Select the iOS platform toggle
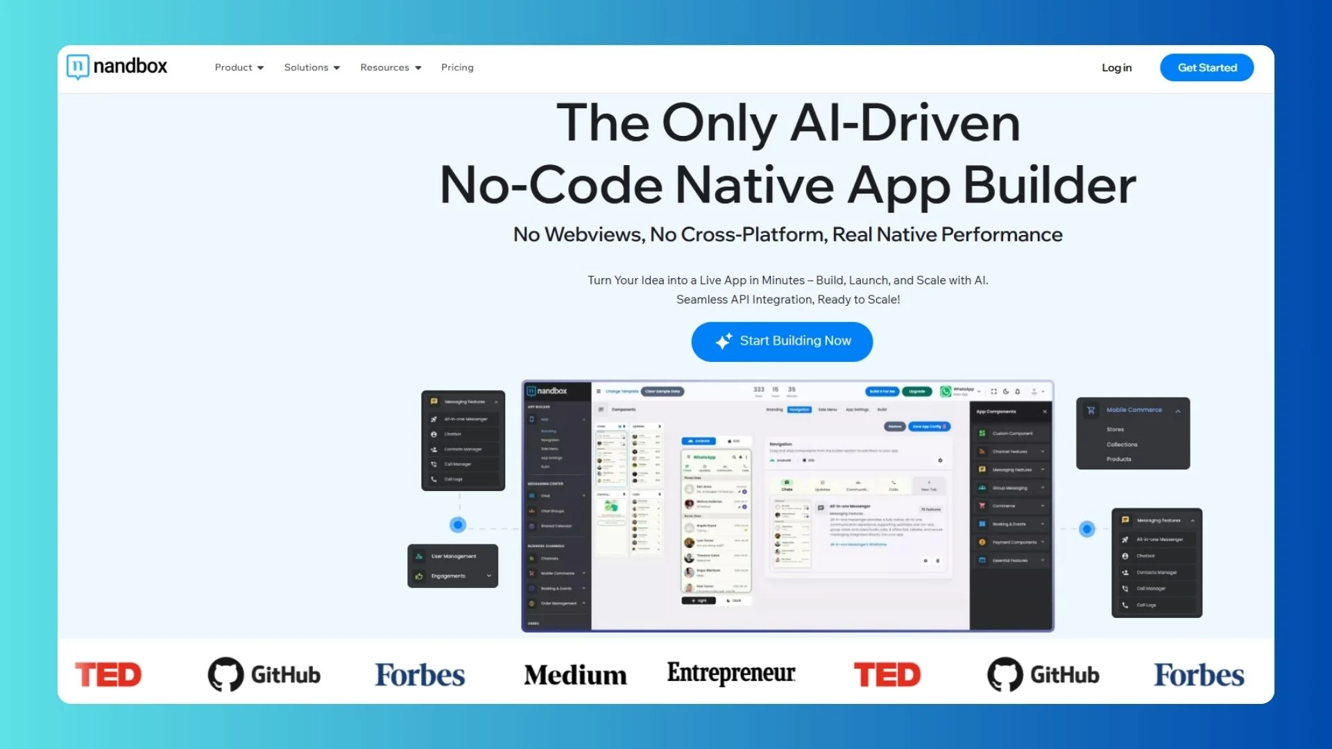The width and height of the screenshot is (1332, 749). 735,441
